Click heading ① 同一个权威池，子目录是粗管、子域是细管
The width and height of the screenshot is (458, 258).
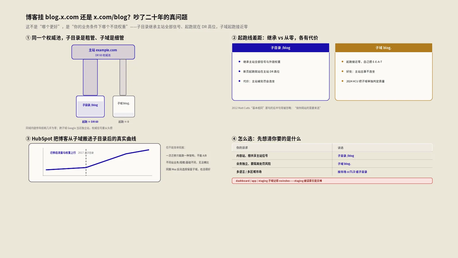point(75,38)
